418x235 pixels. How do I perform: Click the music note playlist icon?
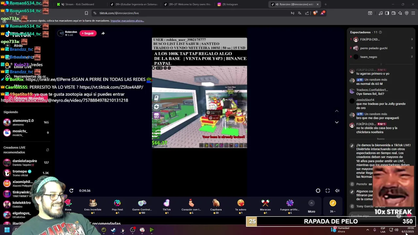point(380,13)
